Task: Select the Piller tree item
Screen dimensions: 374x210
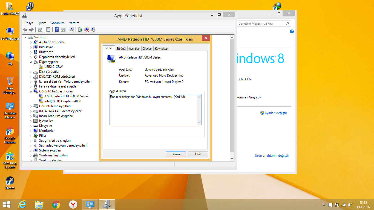Action: tap(43, 136)
